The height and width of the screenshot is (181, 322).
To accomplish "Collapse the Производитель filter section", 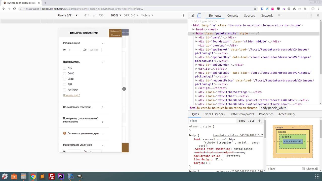I will point(103,62).
